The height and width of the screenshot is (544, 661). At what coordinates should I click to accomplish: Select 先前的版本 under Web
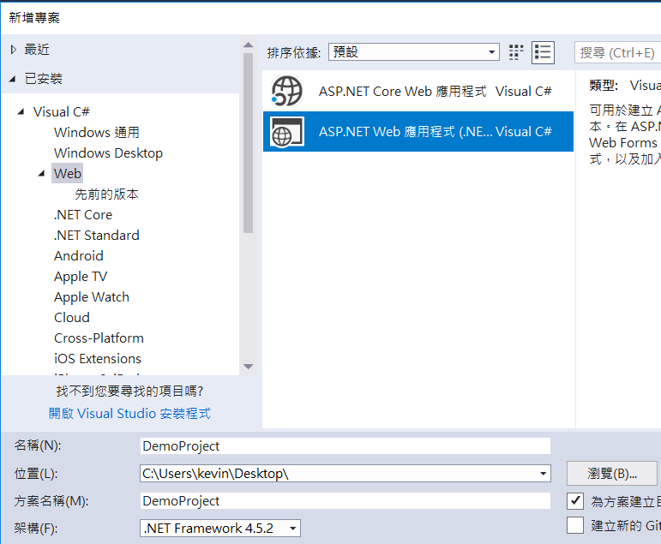(106, 194)
